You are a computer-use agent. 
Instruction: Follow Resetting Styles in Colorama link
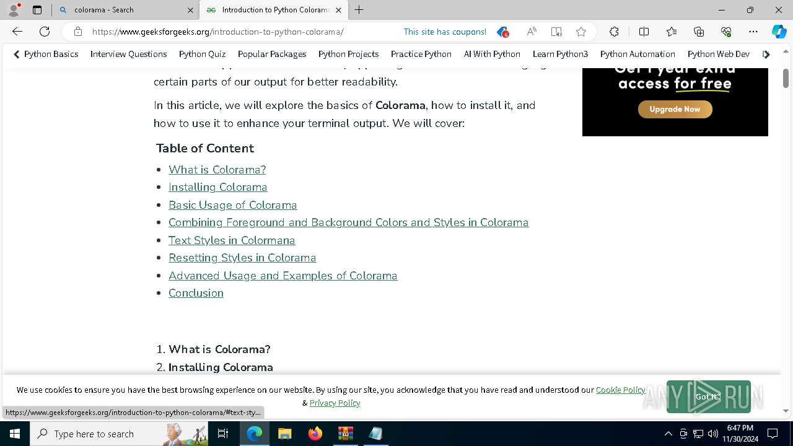242,258
